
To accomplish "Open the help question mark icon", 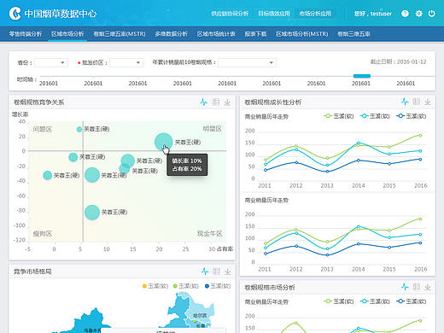I will (405, 14).
